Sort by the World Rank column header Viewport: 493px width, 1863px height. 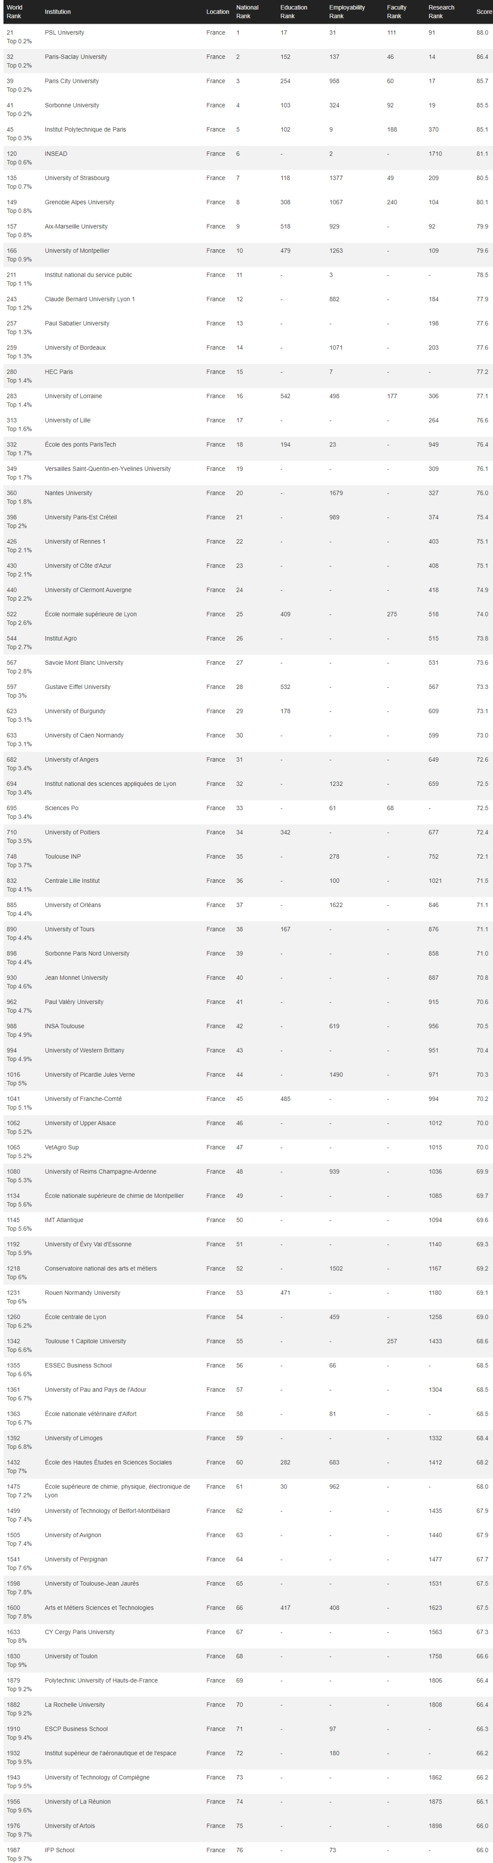(15, 11)
